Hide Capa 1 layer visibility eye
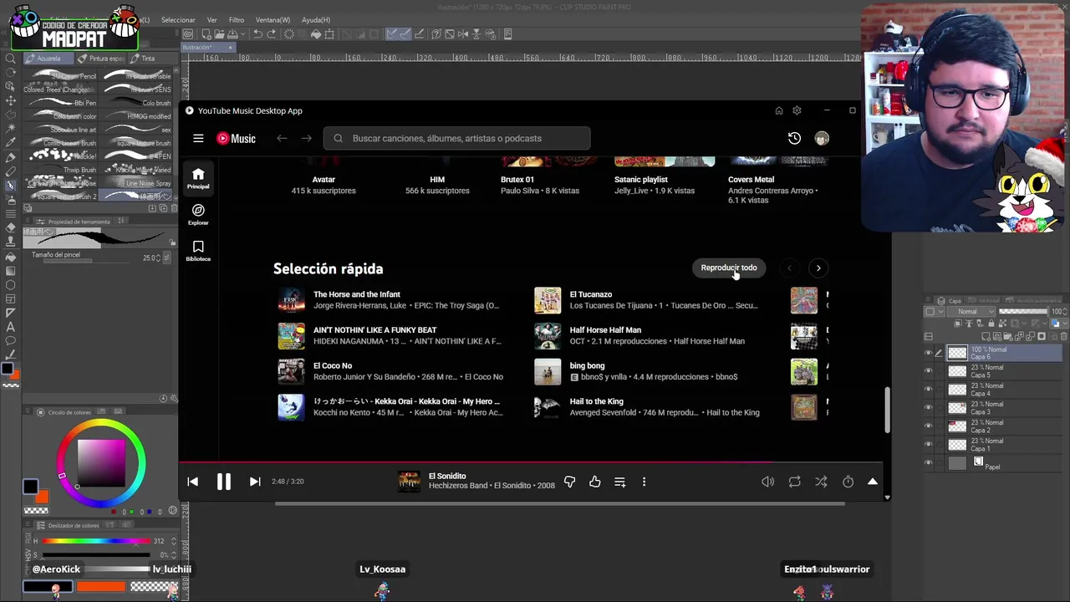Screen dimensions: 1070x602 pos(928,445)
